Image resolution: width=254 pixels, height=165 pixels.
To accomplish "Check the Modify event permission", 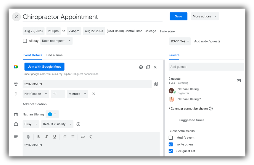I will [x=171, y=138].
